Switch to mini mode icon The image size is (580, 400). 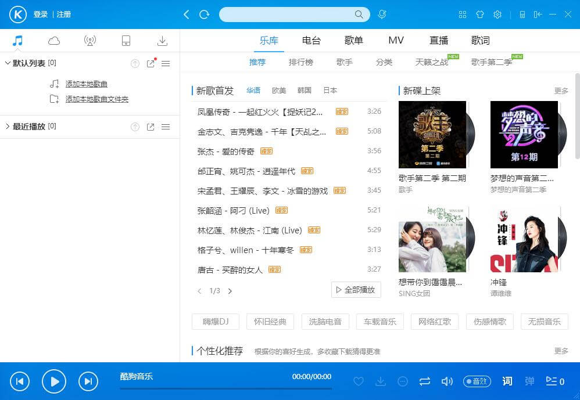click(538, 15)
